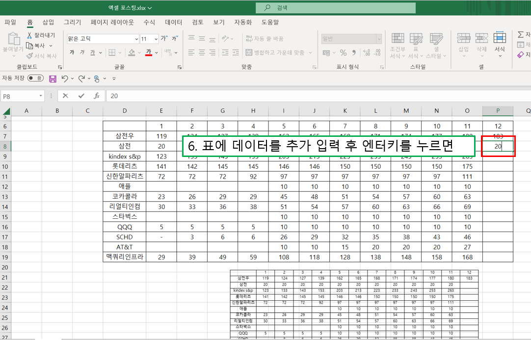Redo the last action

click(x=81, y=78)
